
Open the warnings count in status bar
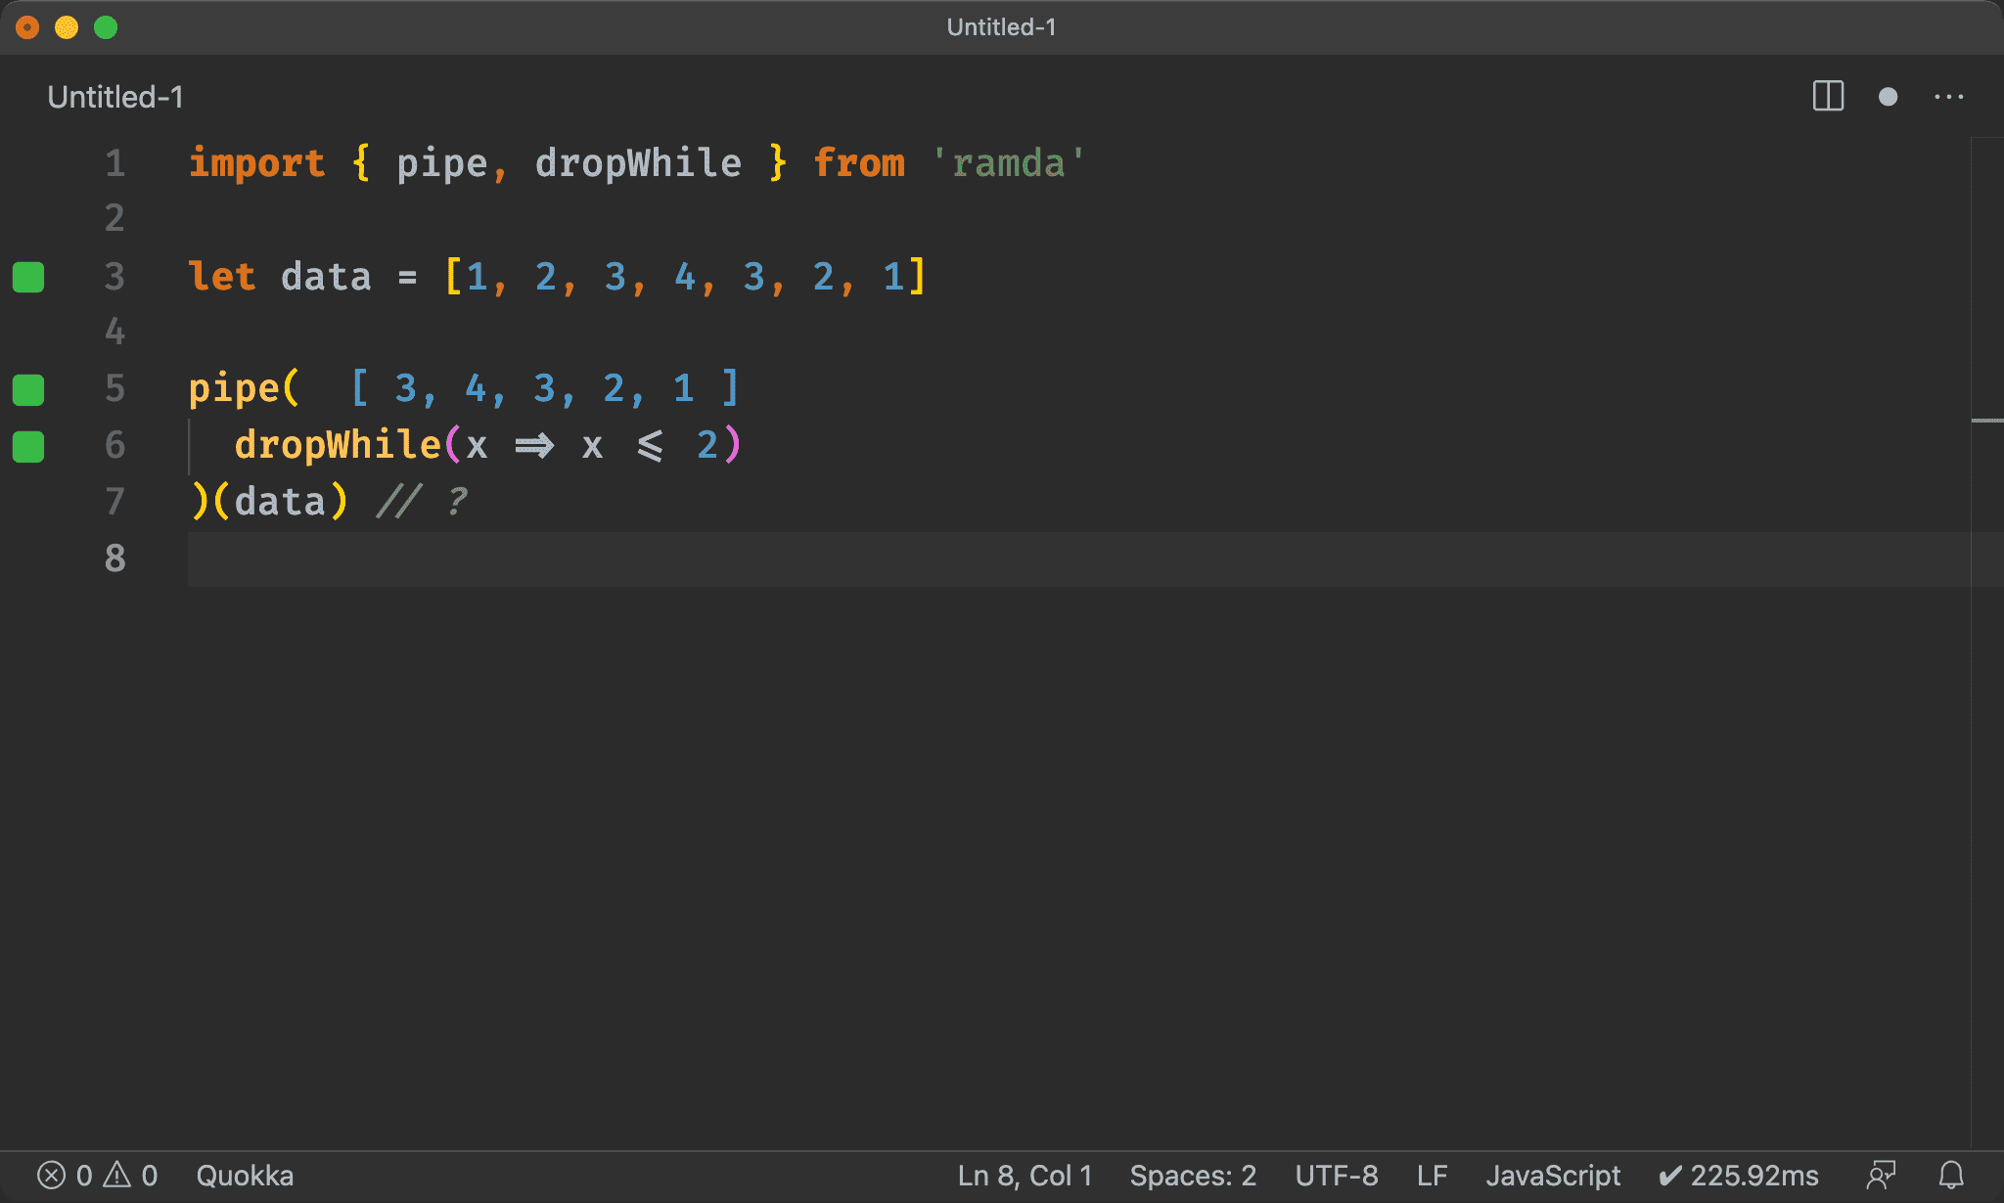pyautogui.click(x=131, y=1175)
